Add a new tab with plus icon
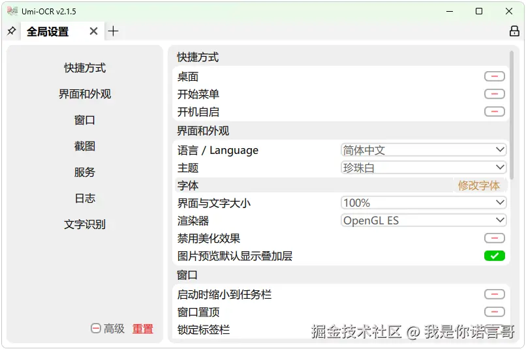The image size is (526, 351). [x=114, y=31]
